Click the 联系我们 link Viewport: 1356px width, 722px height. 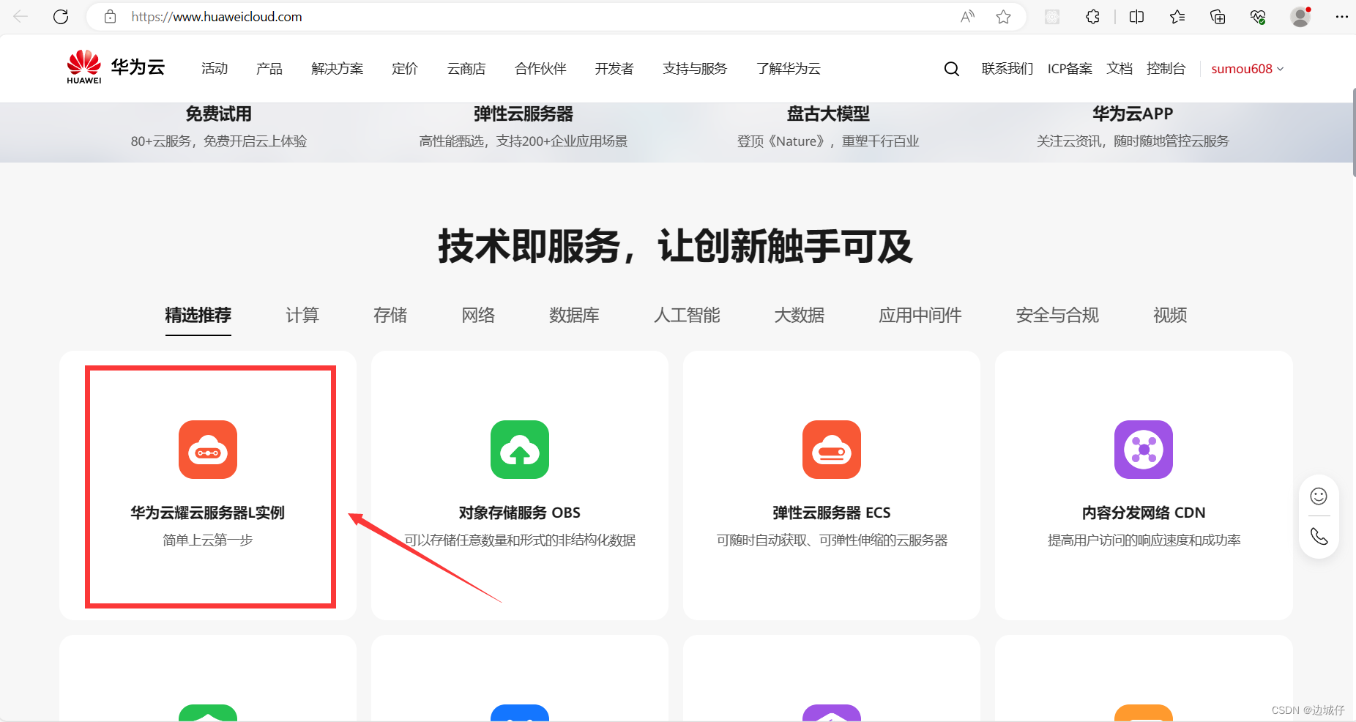point(1007,69)
